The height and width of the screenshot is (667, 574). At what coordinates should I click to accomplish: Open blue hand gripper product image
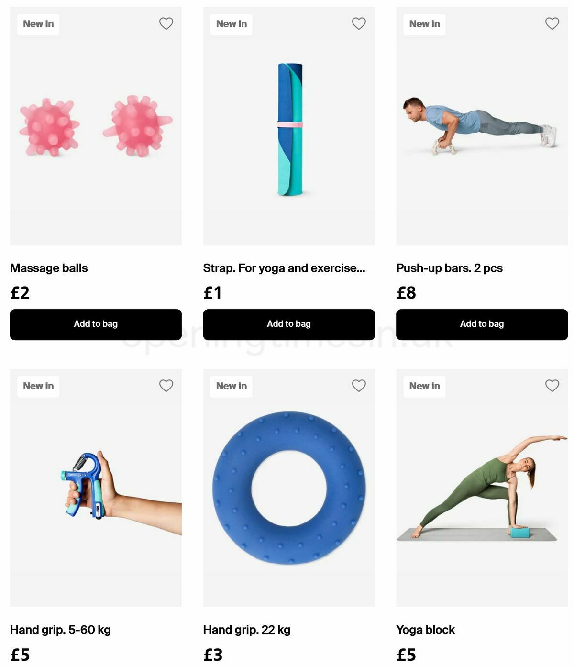tap(96, 488)
